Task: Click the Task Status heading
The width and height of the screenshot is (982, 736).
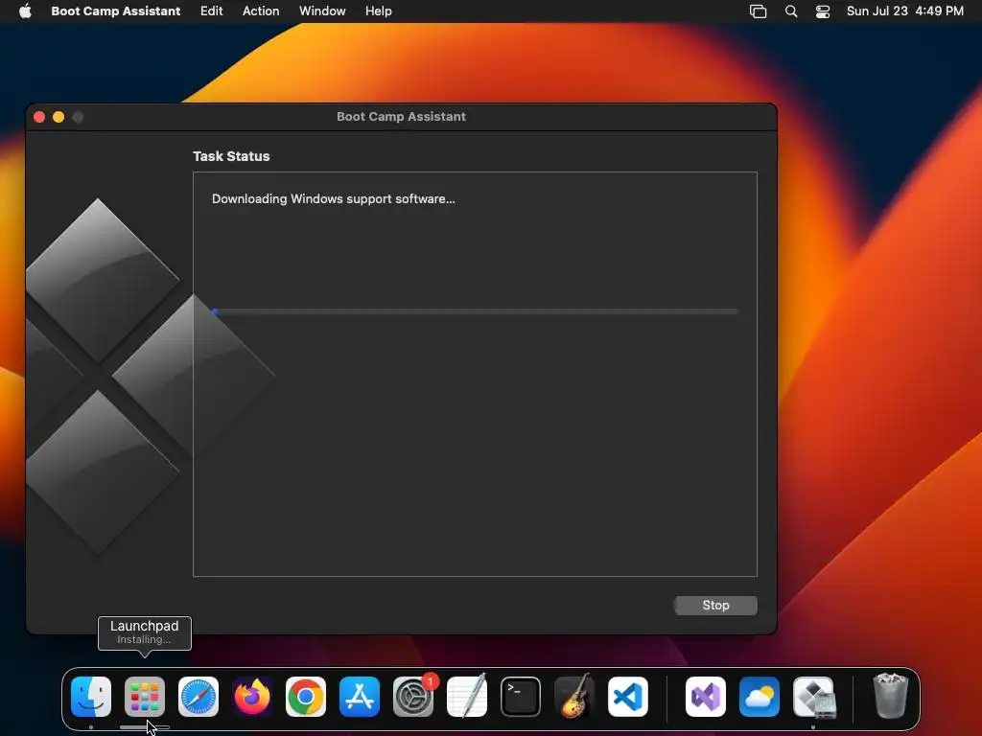Action: (x=231, y=156)
